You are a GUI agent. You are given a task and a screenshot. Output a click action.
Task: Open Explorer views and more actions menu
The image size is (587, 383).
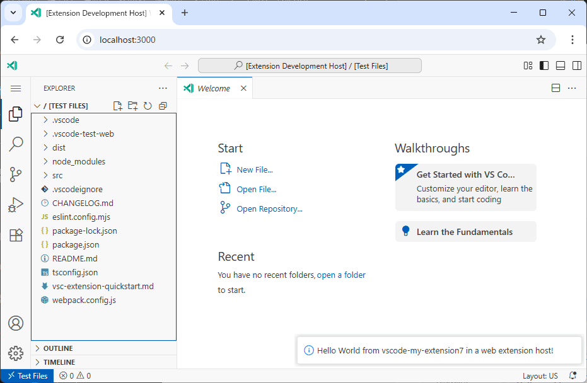[163, 88]
